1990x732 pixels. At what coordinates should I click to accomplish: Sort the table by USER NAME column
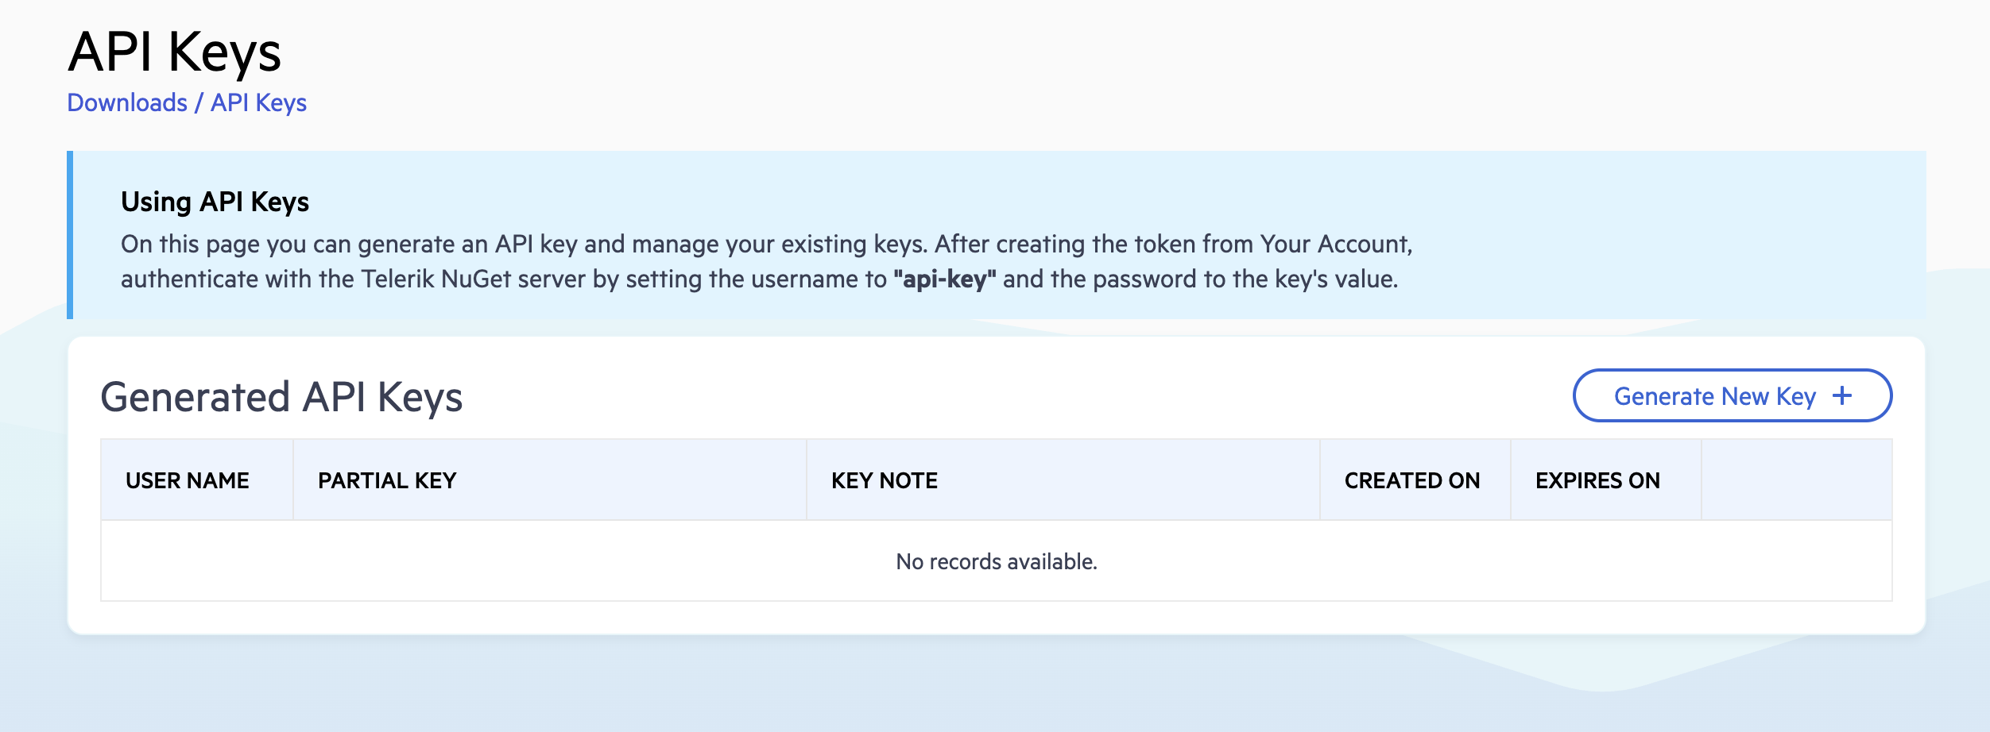[x=188, y=480]
